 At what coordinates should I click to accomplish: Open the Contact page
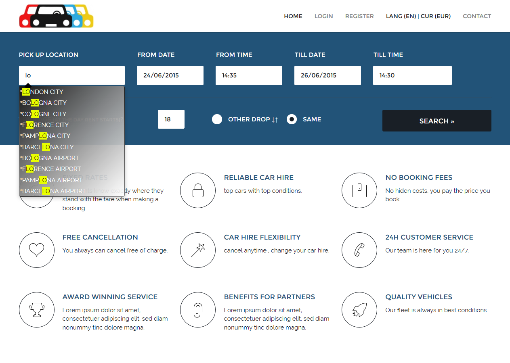point(477,16)
